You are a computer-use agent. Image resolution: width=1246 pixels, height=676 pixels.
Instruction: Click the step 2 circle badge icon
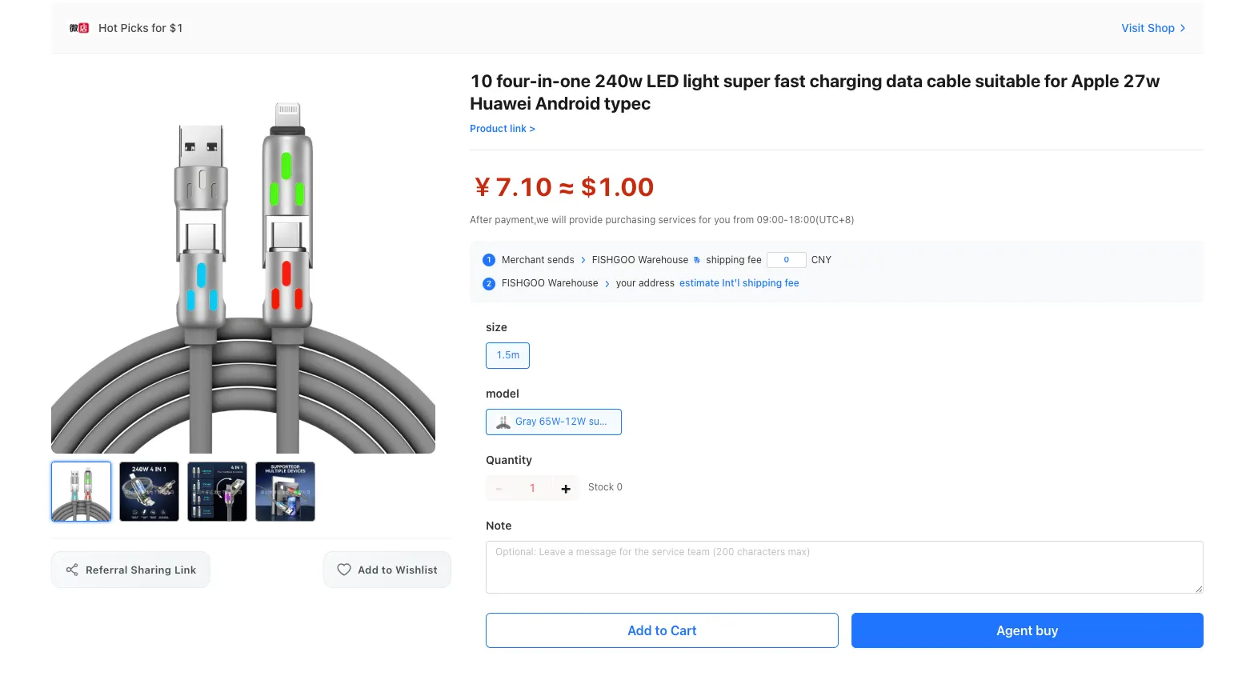[x=489, y=283]
